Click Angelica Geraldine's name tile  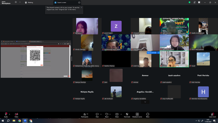(145, 92)
